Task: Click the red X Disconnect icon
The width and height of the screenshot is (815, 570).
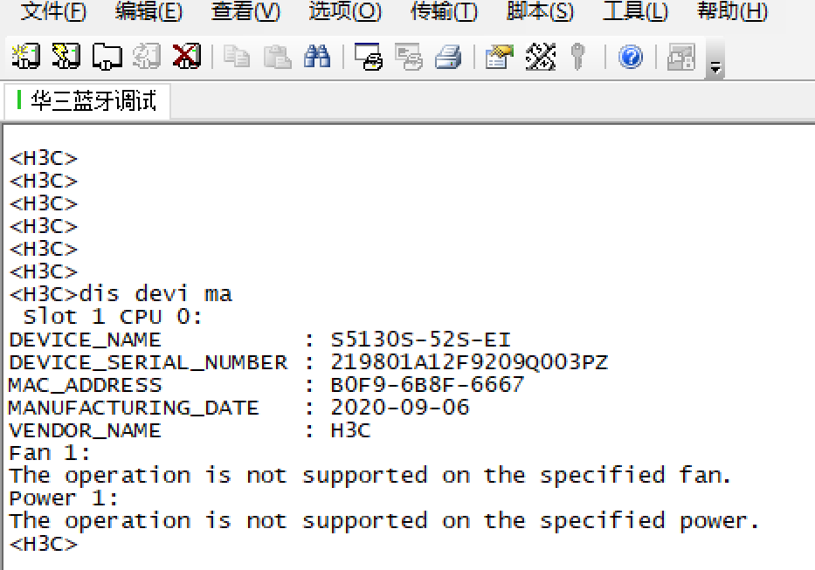Action: pyautogui.click(x=186, y=58)
